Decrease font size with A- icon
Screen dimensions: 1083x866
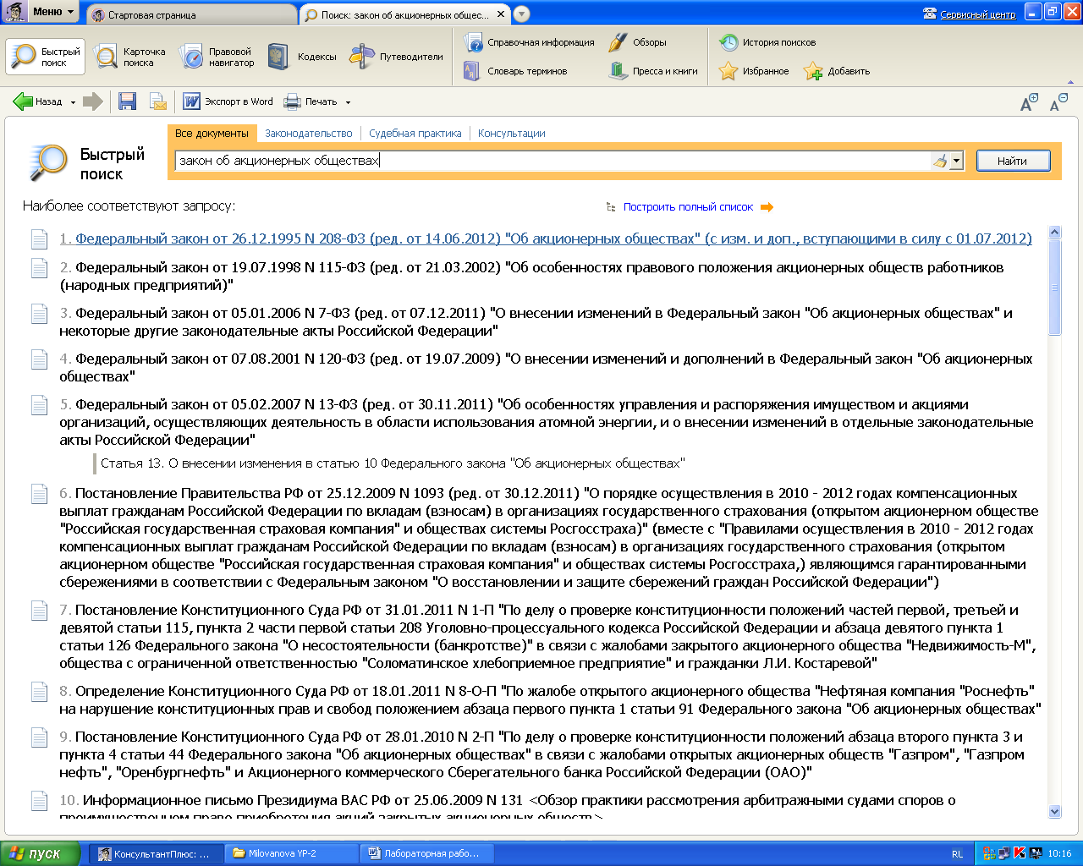[x=1058, y=102]
